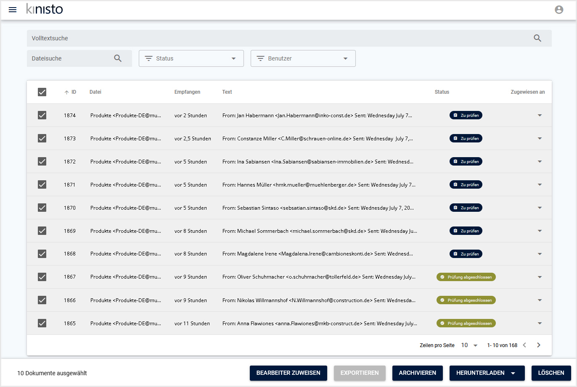577x387 pixels.
Task: Click the Löschen button
Action: click(551, 373)
